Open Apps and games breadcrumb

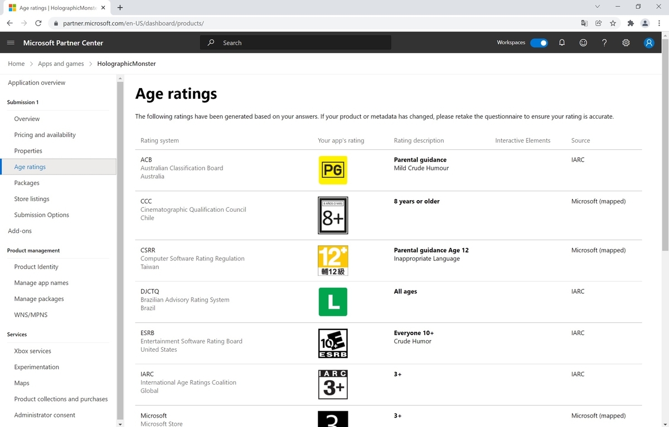pyautogui.click(x=61, y=64)
